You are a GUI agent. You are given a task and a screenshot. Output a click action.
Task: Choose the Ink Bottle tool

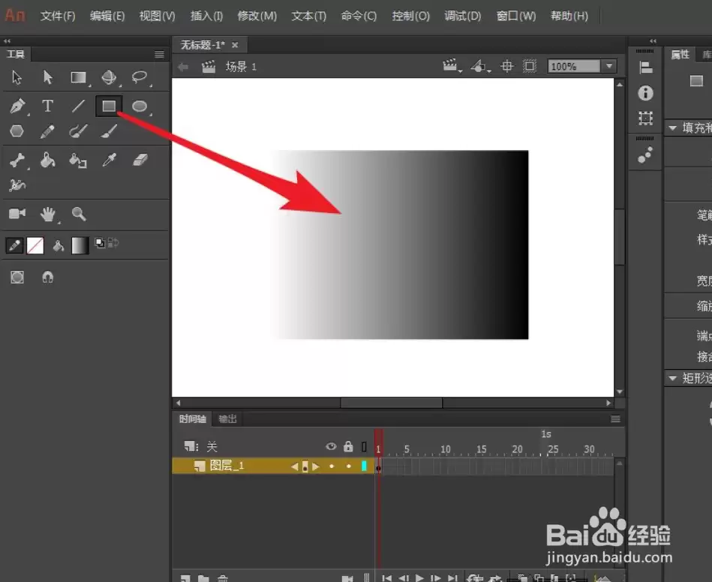77,160
